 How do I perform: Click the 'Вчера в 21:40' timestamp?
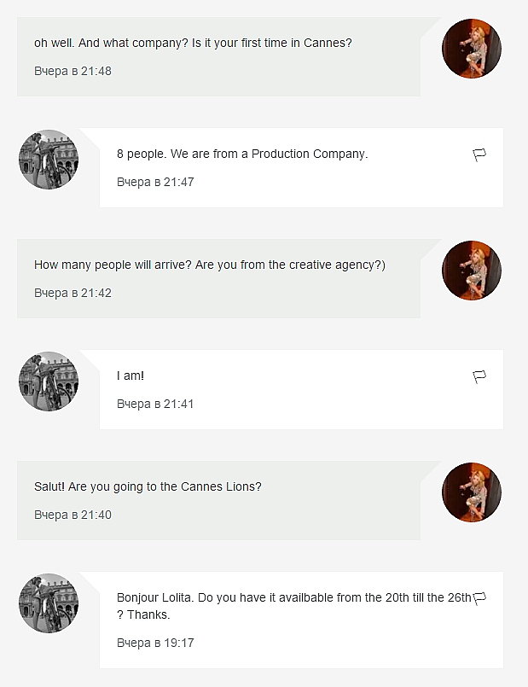pos(73,515)
